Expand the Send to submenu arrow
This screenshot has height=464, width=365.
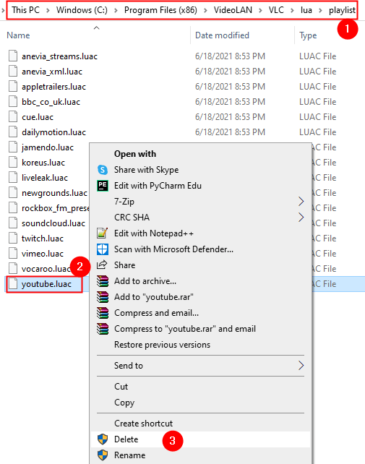(x=301, y=366)
